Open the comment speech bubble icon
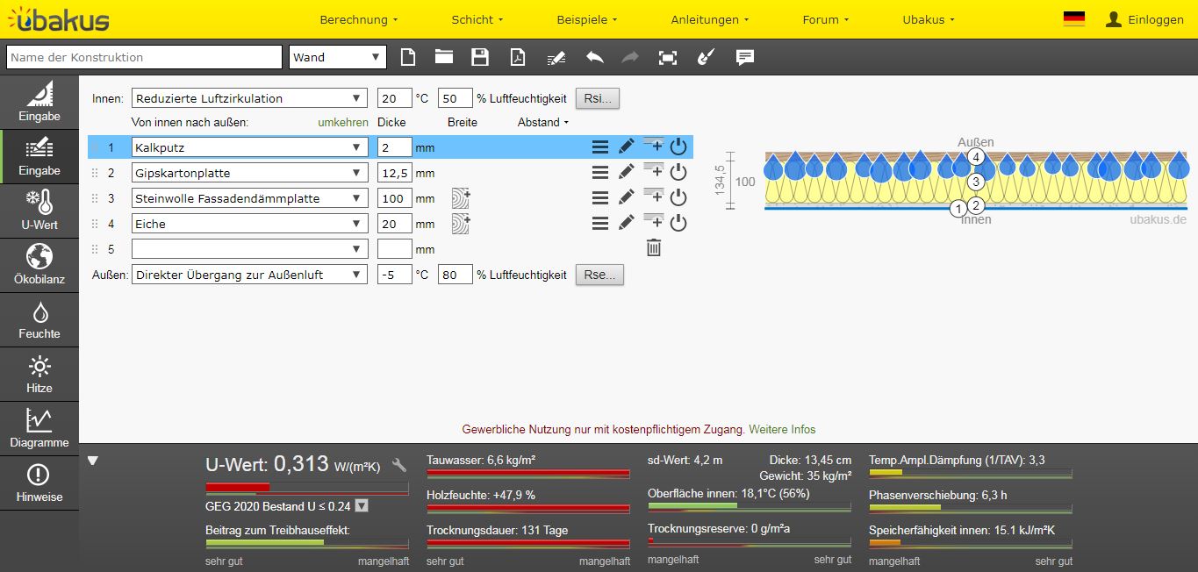 pos(745,57)
